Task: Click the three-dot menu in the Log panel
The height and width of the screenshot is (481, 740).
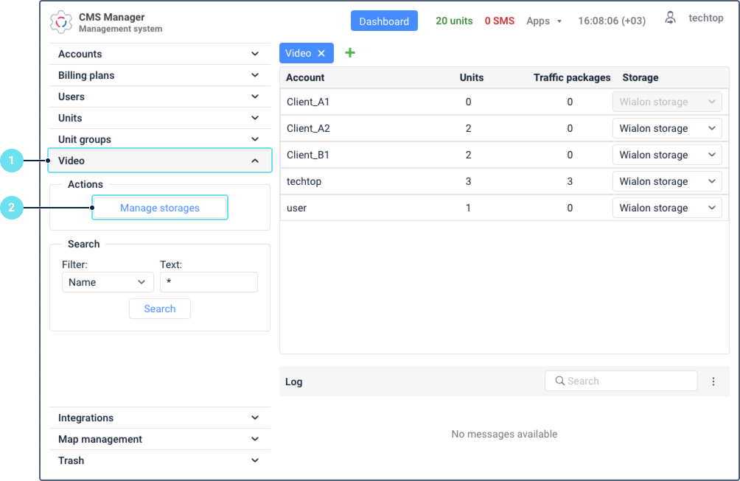Action: pos(713,381)
